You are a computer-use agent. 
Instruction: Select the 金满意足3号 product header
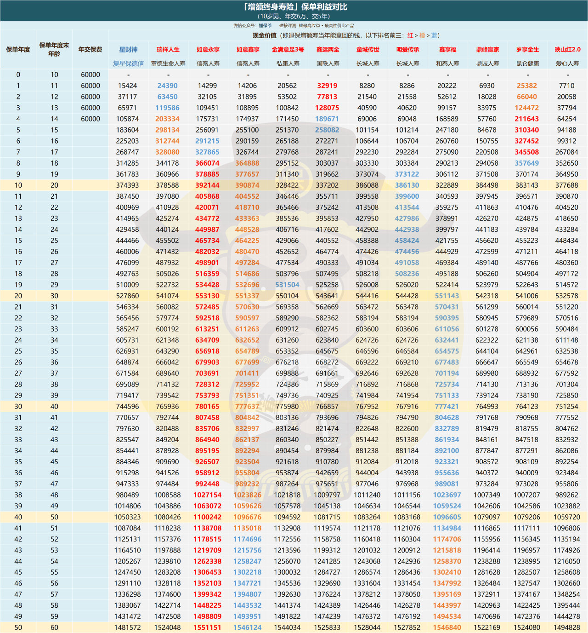[x=288, y=49]
